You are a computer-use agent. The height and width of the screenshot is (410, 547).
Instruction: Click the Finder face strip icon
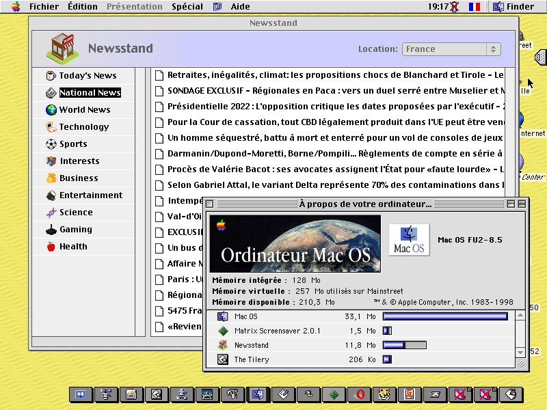click(258, 394)
